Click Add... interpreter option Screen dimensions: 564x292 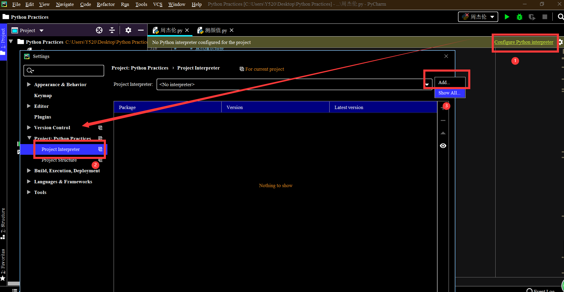(x=450, y=83)
